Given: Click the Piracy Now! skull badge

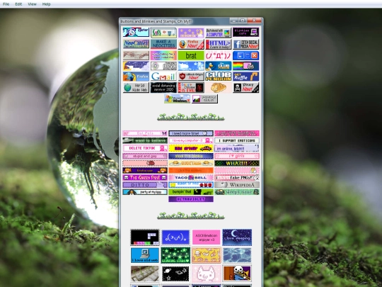Looking at the screenshot, I should [x=245, y=87].
